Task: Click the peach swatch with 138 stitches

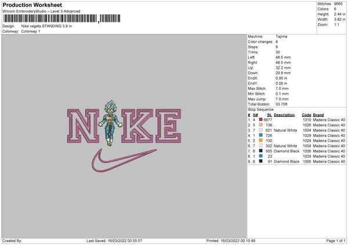Action: 261,125
